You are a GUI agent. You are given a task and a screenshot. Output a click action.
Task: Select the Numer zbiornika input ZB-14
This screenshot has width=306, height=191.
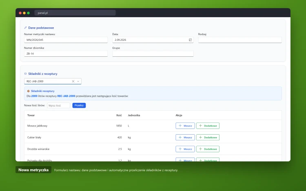(x=66, y=53)
